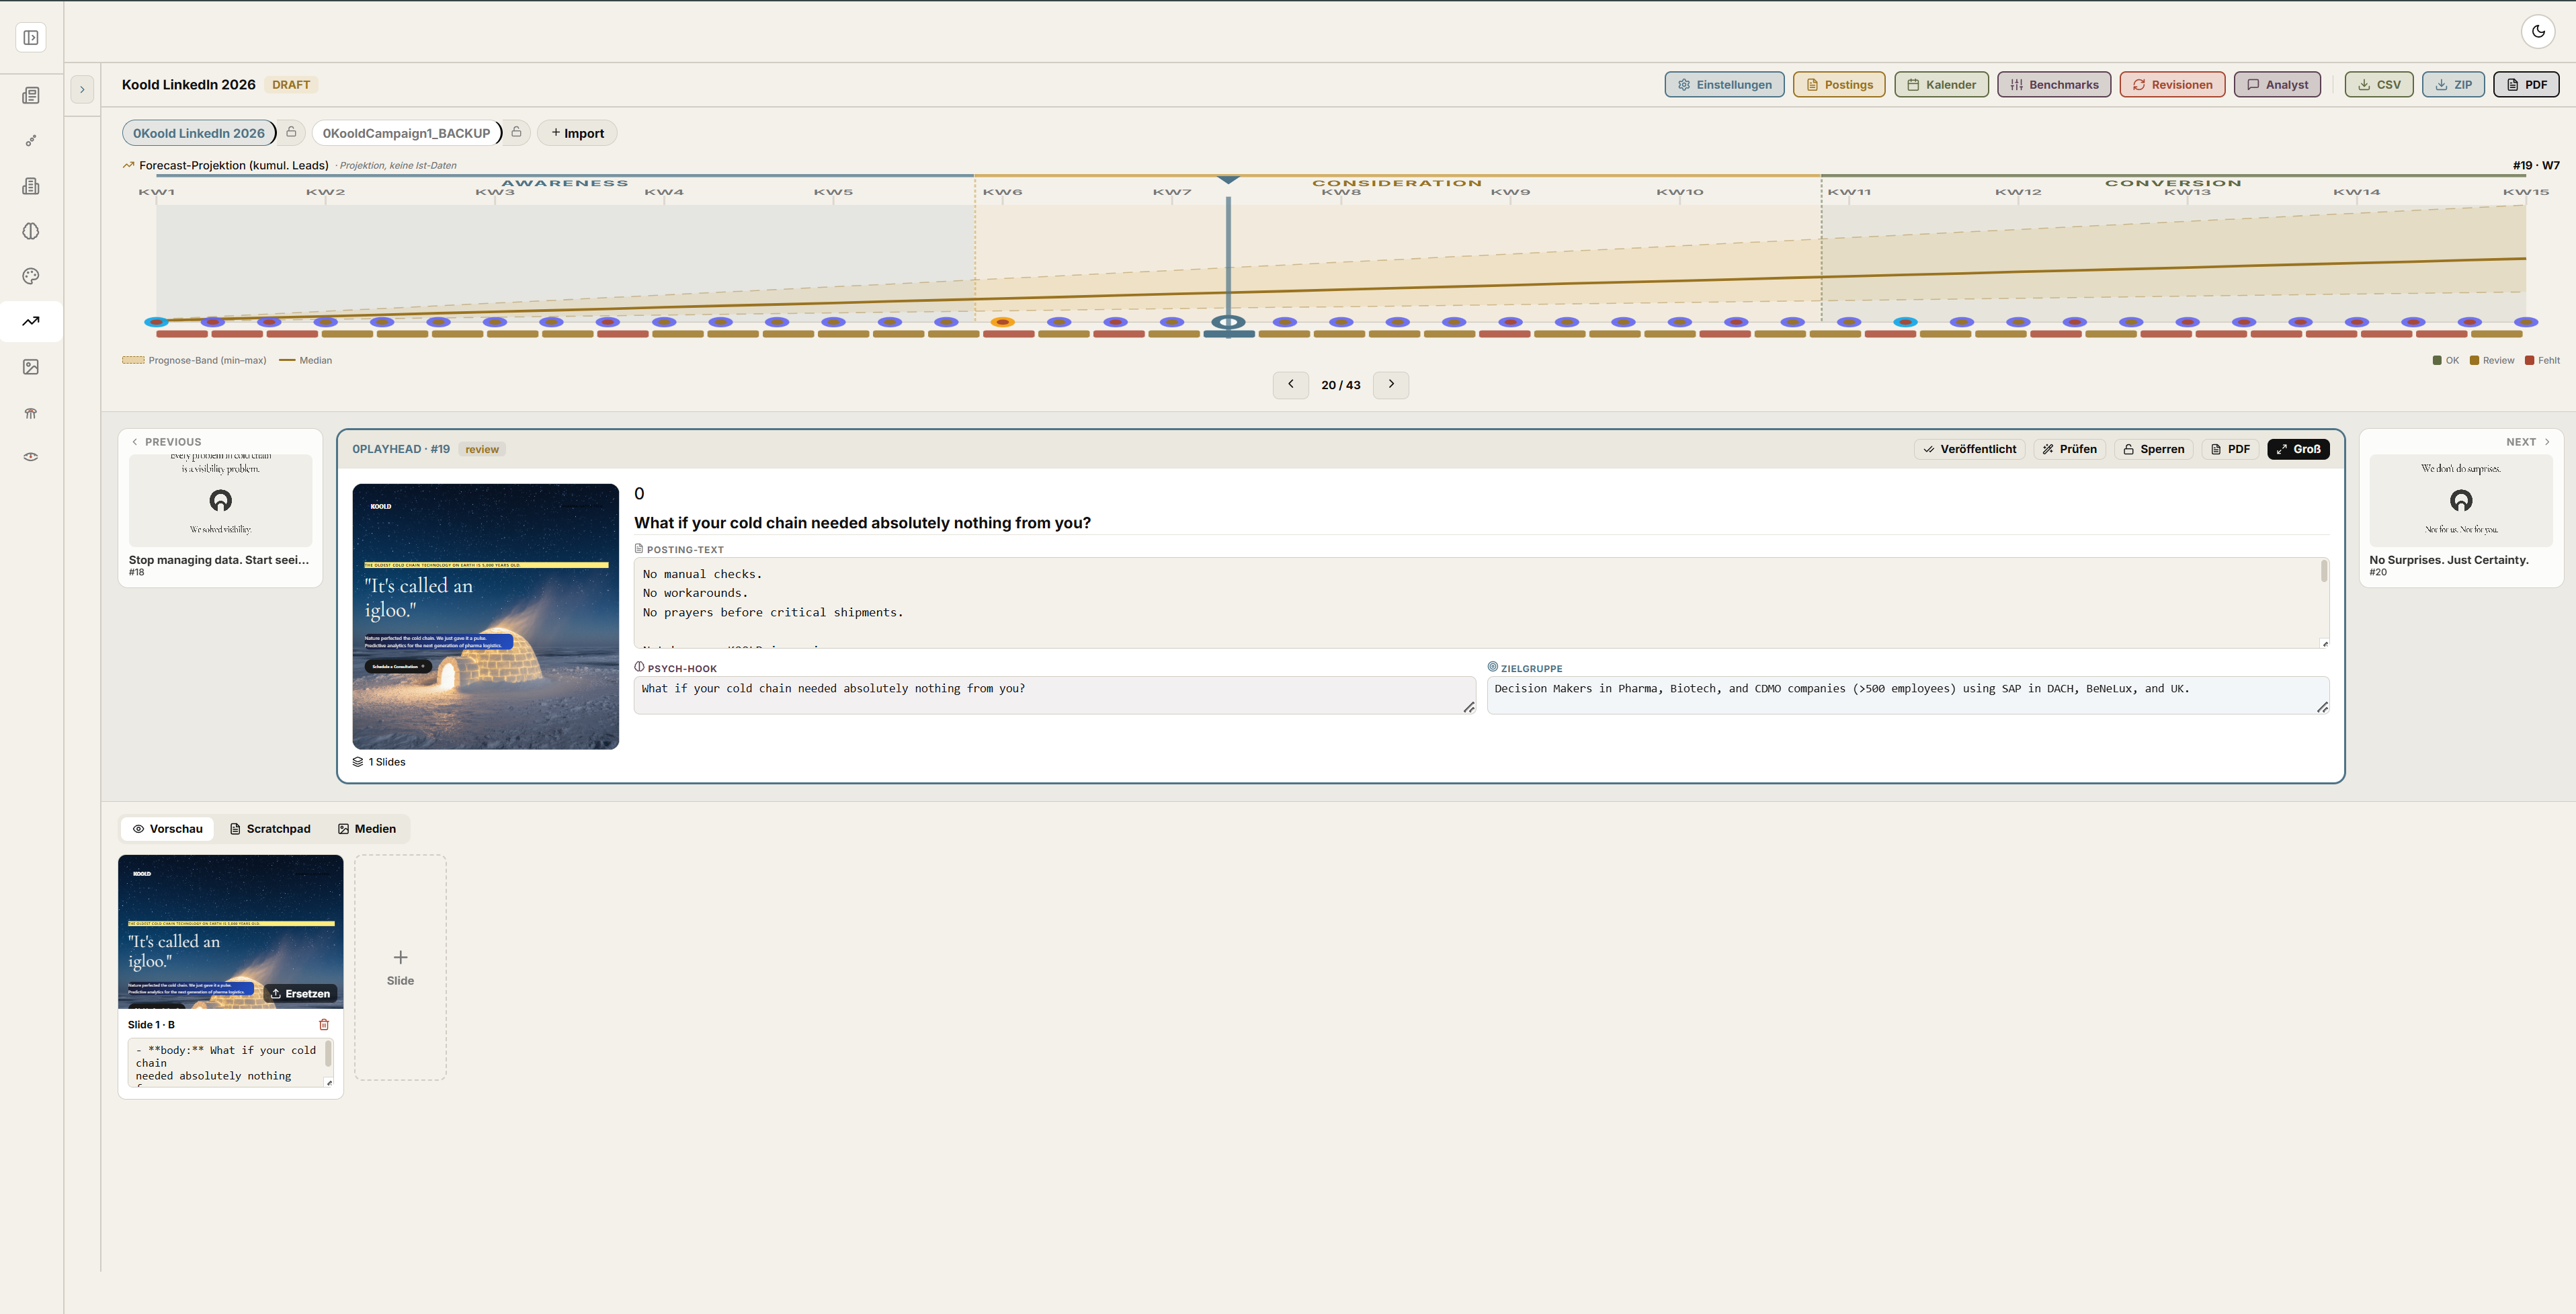The image size is (2576, 1314).
Task: Open the brain icon in sidebar
Action: (31, 231)
